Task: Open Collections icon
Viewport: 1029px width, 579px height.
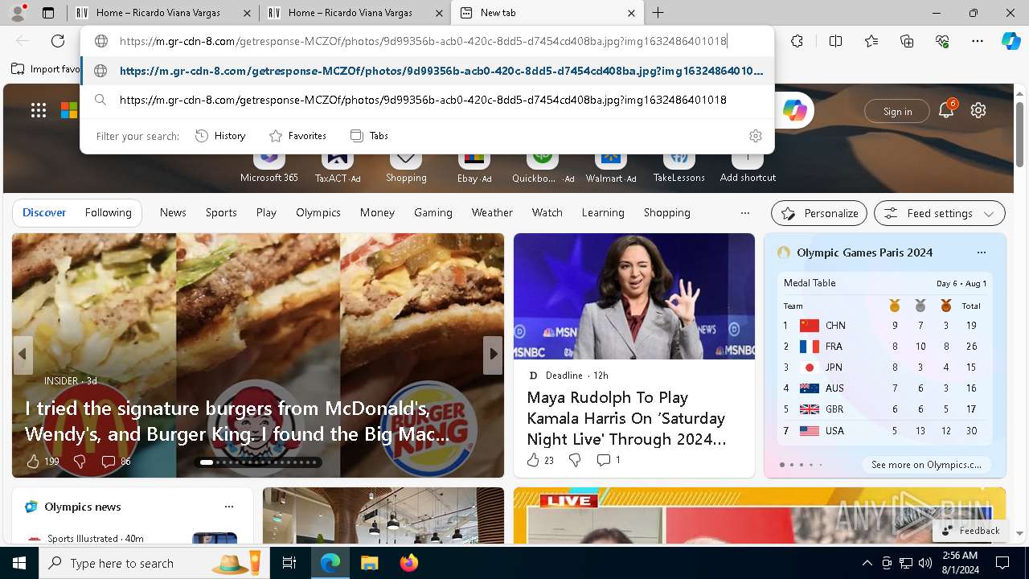Action: (x=907, y=41)
